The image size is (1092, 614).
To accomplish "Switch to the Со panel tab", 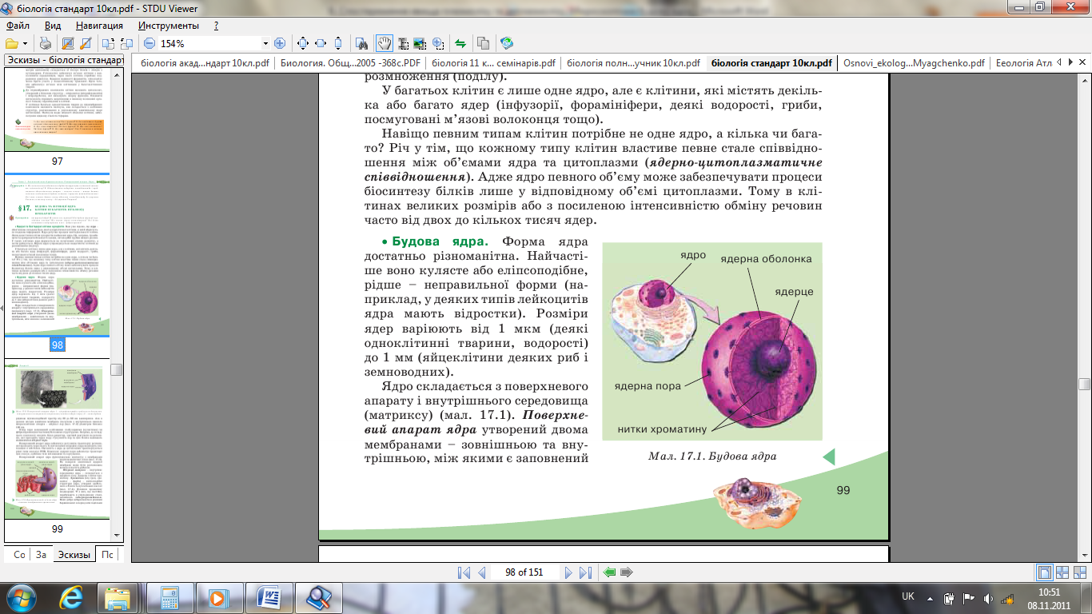I will pos(19,554).
